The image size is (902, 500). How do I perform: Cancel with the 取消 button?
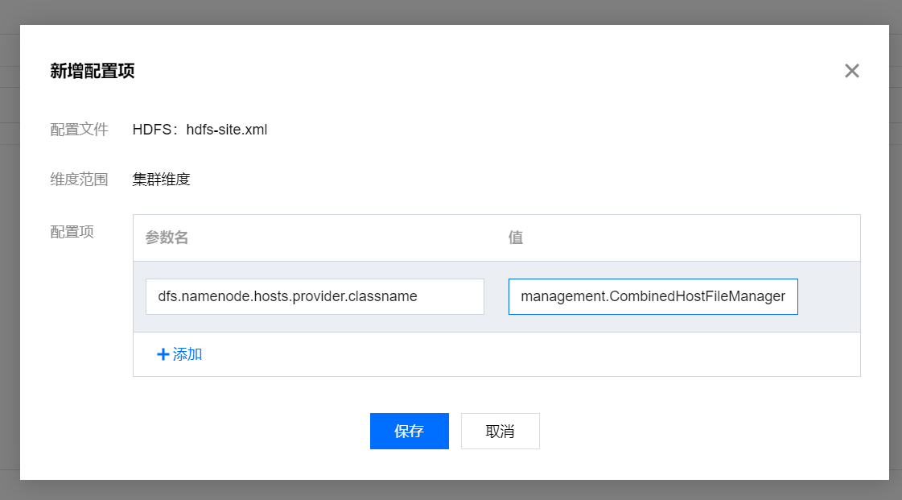tap(500, 431)
